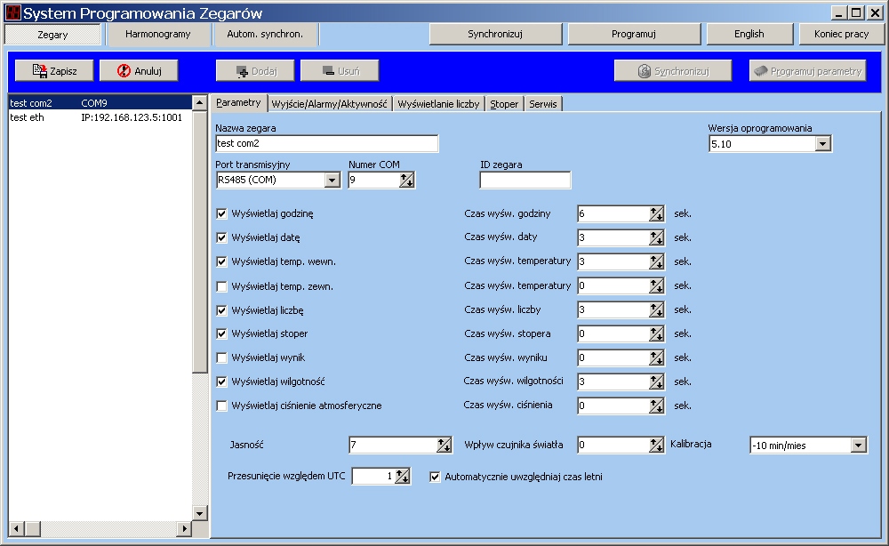Toggle Wyświetlaj datę checkbox
Screen dimensions: 889x546
point(221,237)
